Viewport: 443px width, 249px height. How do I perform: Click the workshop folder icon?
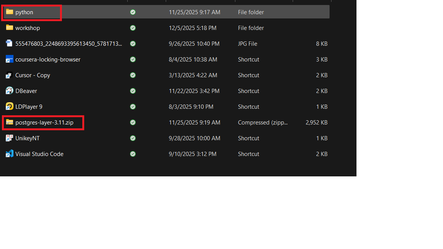point(10,28)
